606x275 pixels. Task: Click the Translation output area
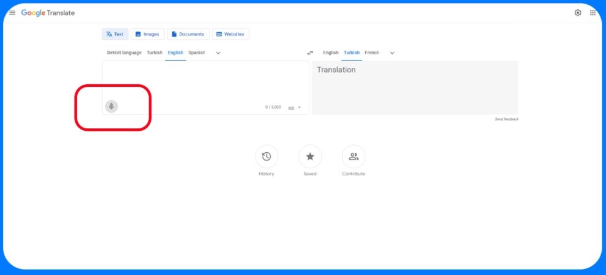[x=415, y=87]
